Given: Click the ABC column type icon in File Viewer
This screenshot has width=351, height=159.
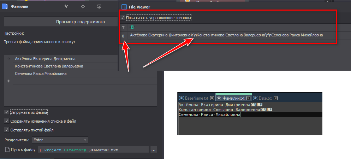Looking at the screenshot, I should click(x=132, y=27).
